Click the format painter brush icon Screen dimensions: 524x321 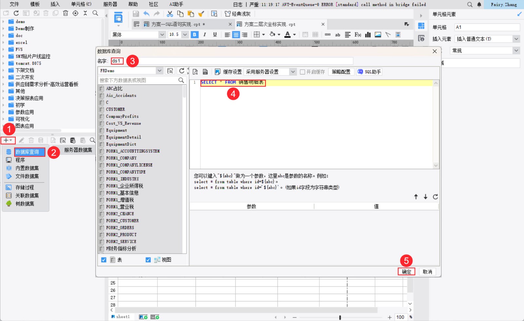201,14
